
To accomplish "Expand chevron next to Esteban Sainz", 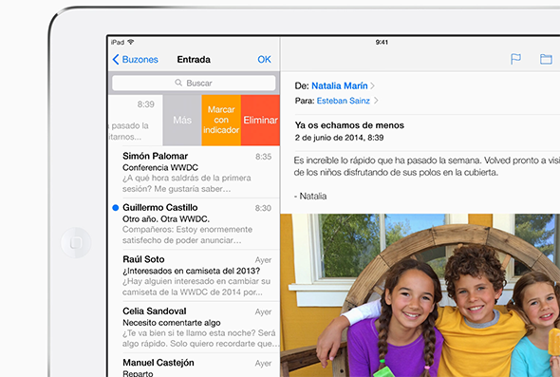I will [376, 101].
